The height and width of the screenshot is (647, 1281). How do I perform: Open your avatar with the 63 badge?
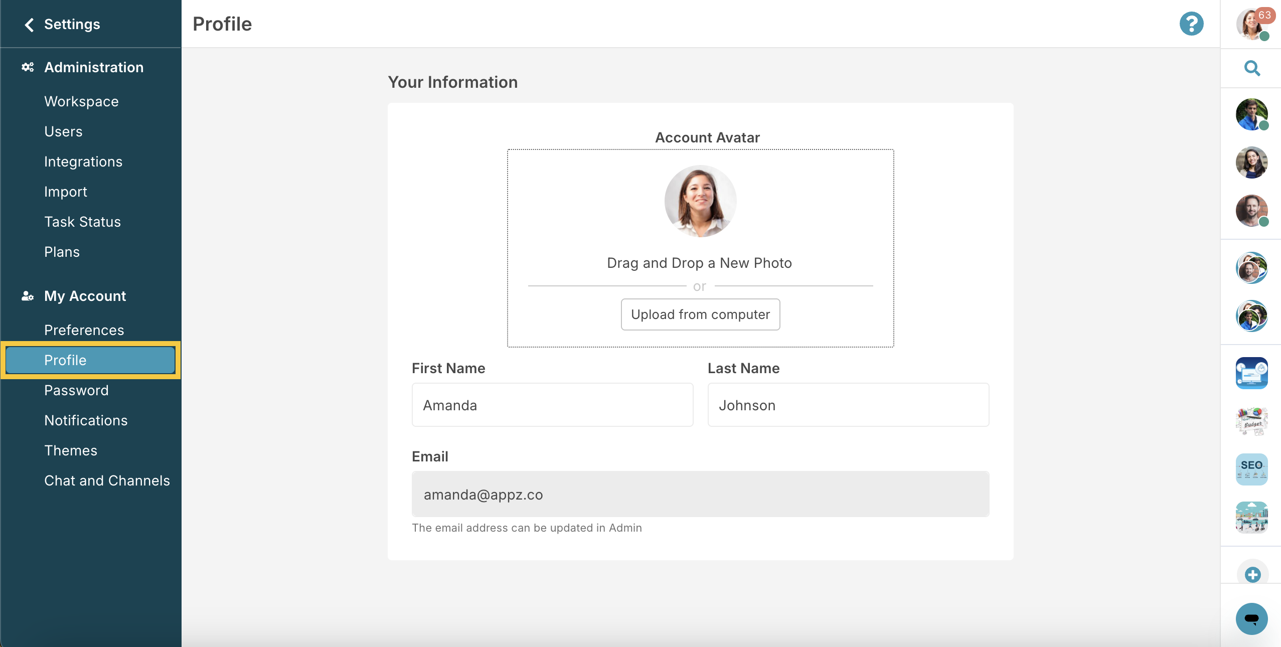1252,24
